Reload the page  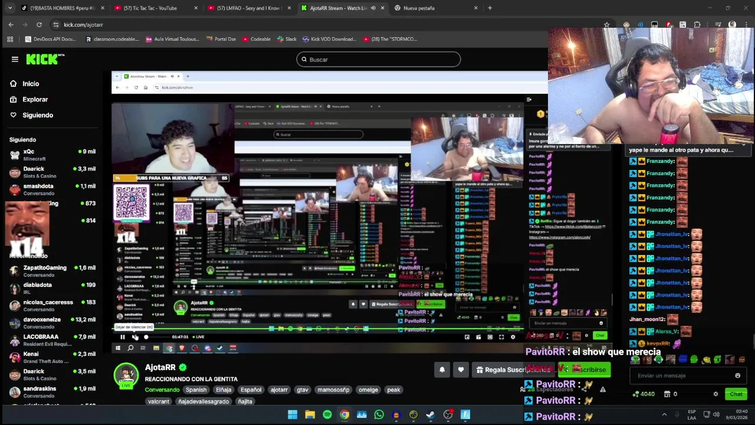39,25
